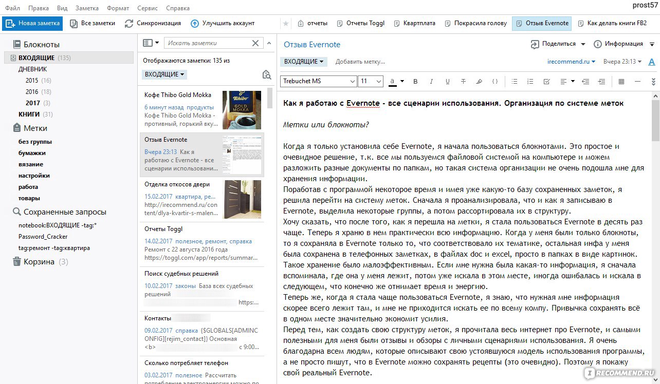Viewport: 660px width, 384px height.
Task: Open the Квартплата shortcut
Action: point(414,23)
